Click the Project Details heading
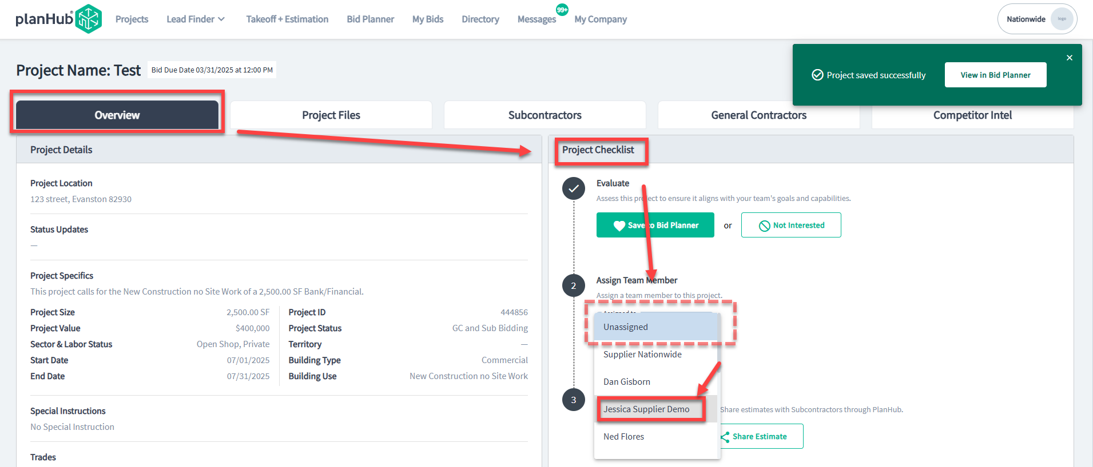Screen dimensions: 1093x467 tap(61, 150)
